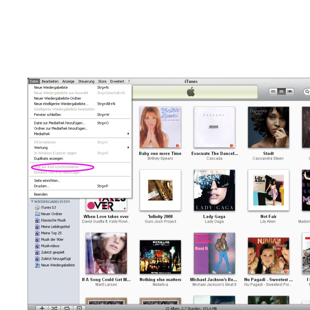Select When Love takes over cover

[106, 205]
